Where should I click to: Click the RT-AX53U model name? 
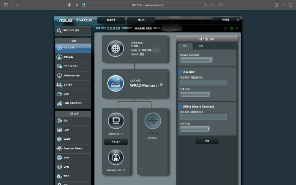point(84,20)
